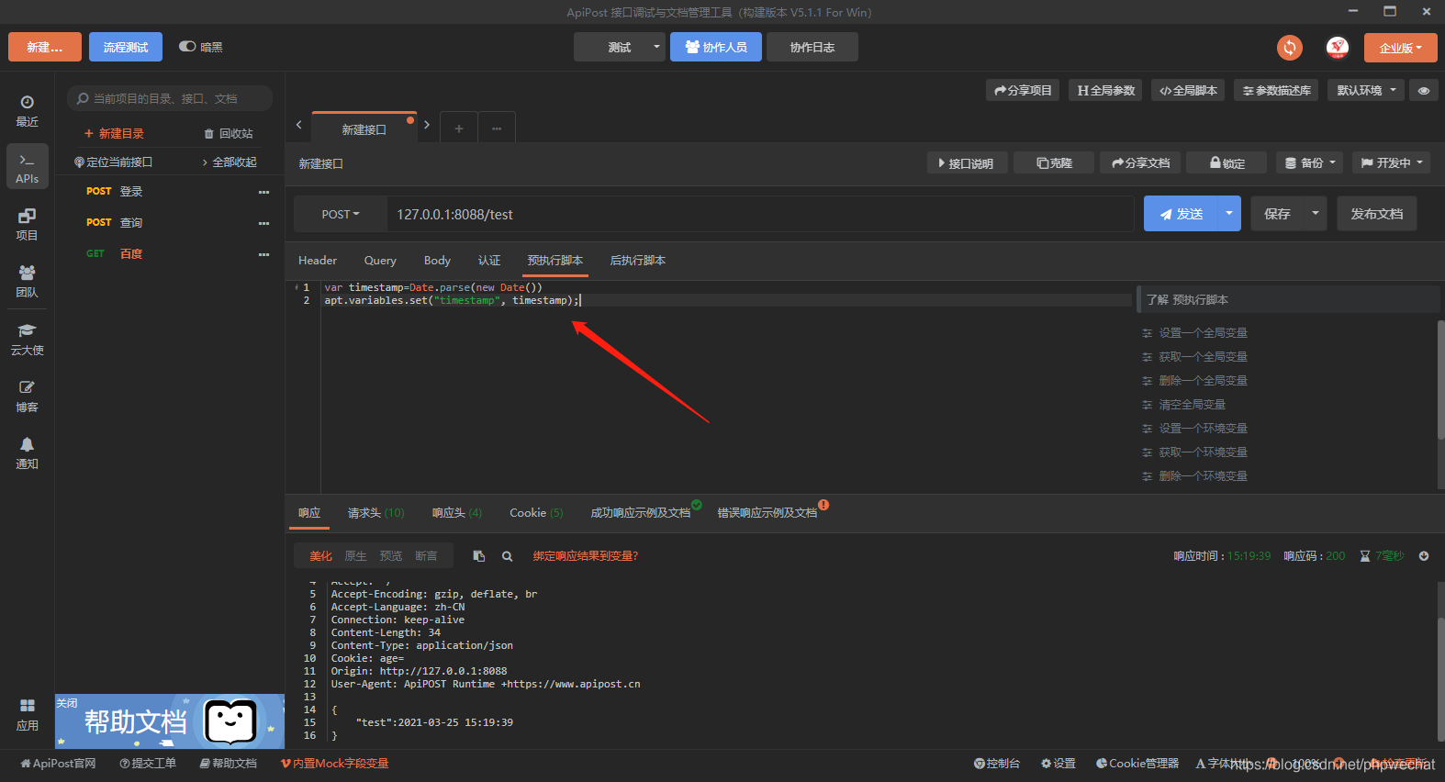Select 设置一个全局变量 snippet
Screen dimensions: 1445x782
point(1203,333)
